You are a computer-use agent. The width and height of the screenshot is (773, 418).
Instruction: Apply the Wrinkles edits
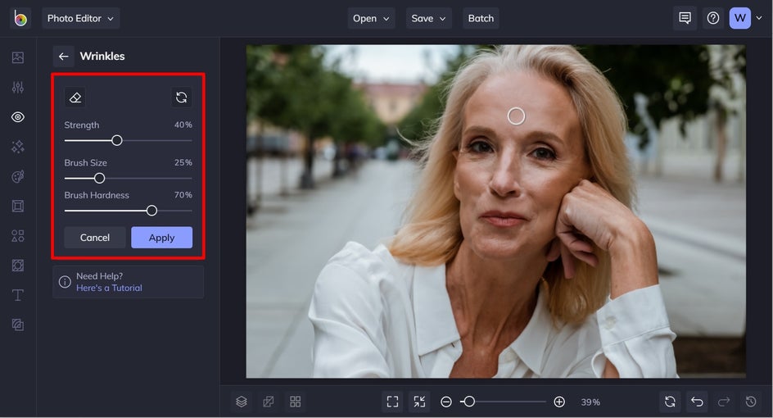pyautogui.click(x=161, y=238)
